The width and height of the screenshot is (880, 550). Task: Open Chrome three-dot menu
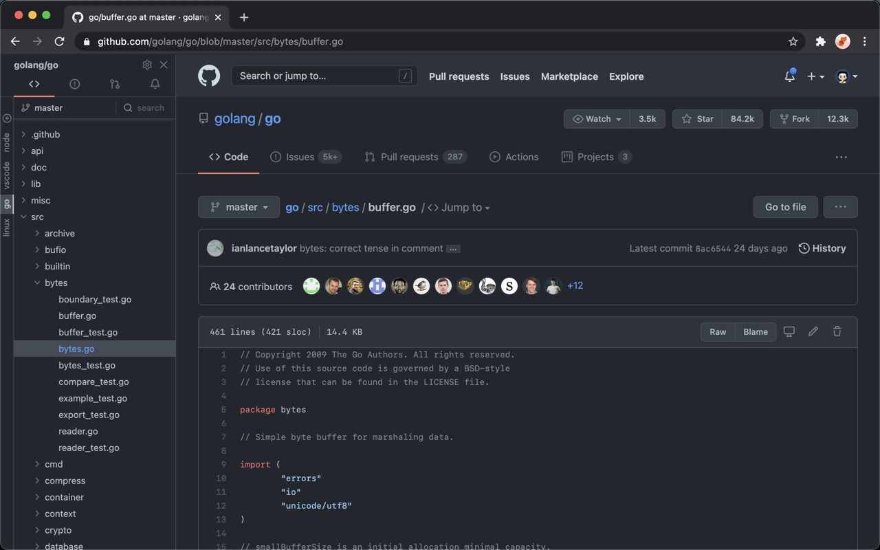(864, 41)
